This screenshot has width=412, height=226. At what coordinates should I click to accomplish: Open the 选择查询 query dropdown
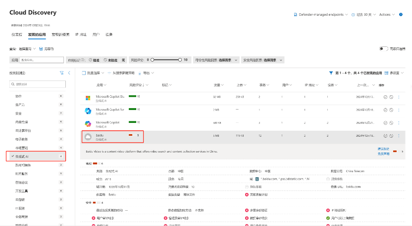tap(27, 49)
